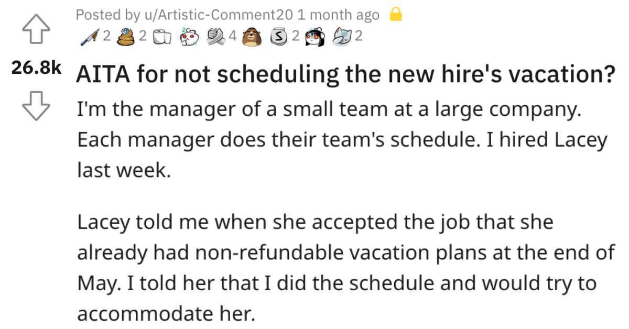The width and height of the screenshot is (629, 329).
Task: Downvote the AITA post
Action: coord(37,107)
